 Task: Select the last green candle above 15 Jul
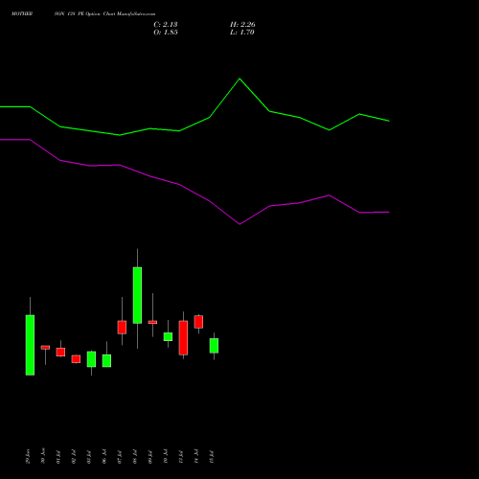(x=214, y=346)
